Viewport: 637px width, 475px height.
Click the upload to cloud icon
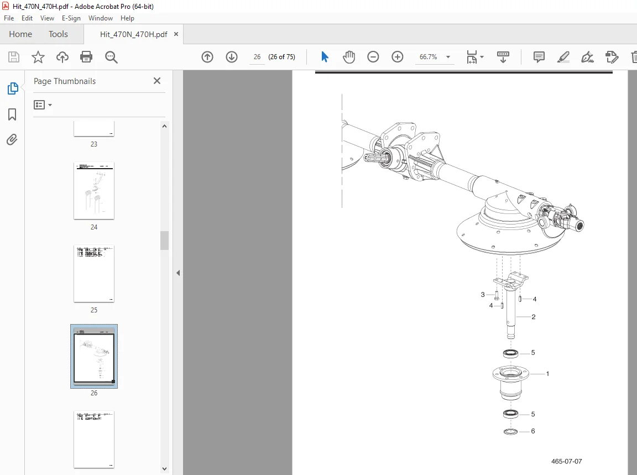62,57
